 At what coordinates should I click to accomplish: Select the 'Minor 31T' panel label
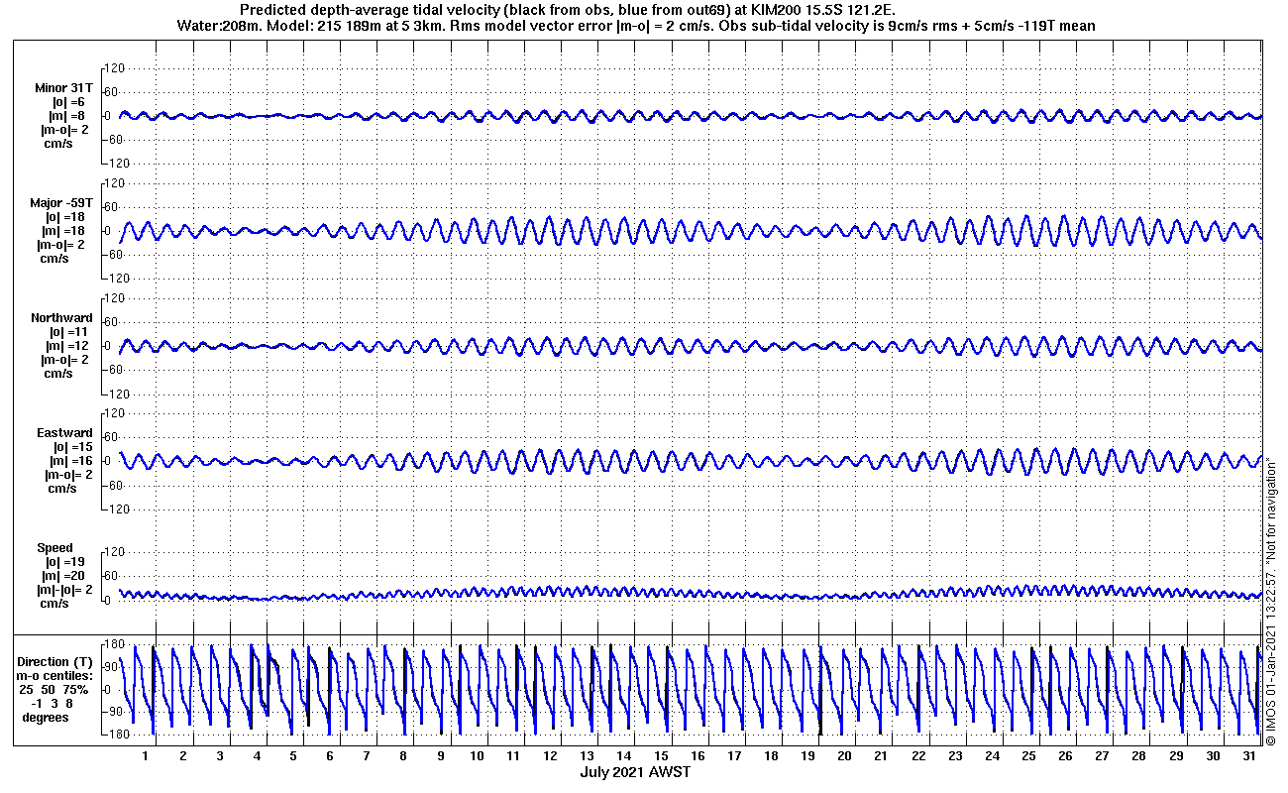[63, 88]
